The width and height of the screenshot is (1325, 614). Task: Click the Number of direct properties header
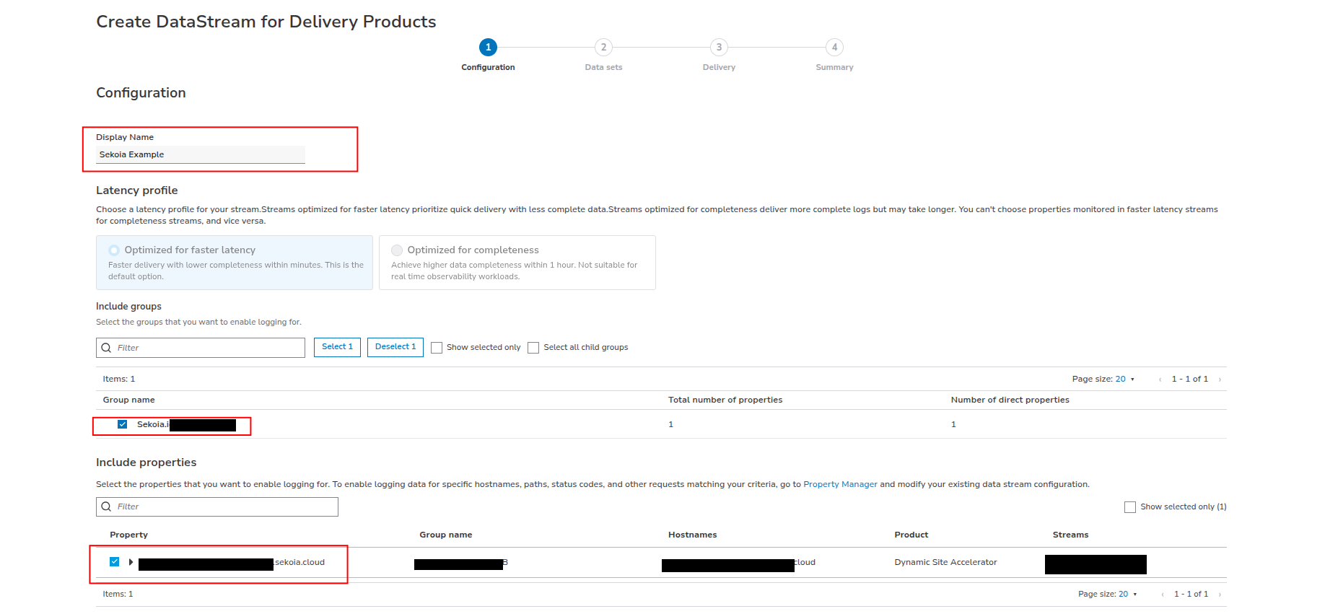[x=1010, y=400]
